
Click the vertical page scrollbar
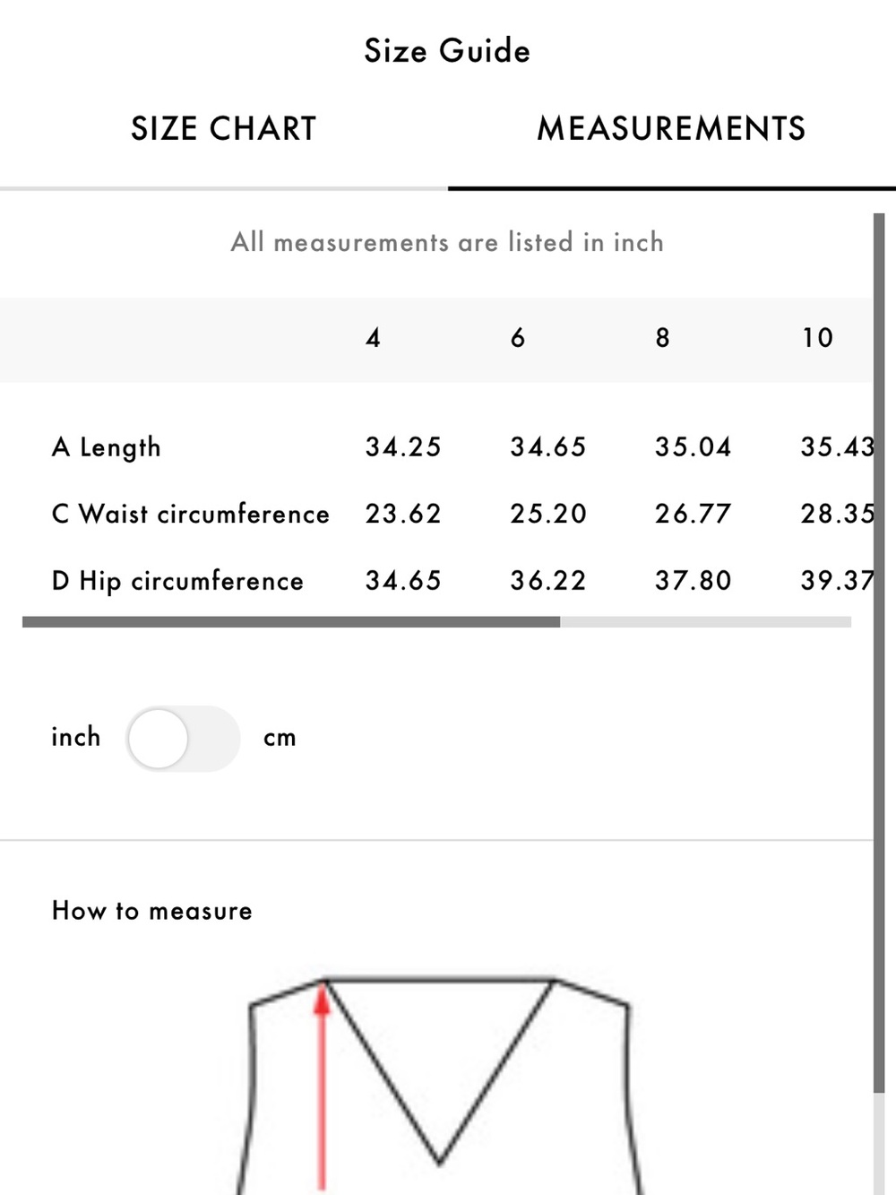pyautogui.click(x=879, y=653)
